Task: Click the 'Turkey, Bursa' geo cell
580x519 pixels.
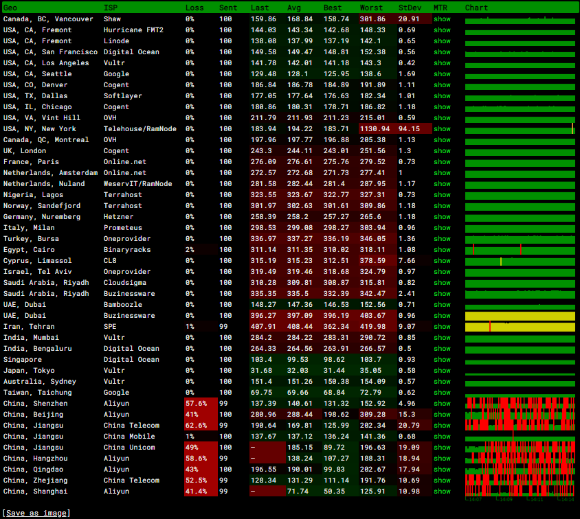Action: pyautogui.click(x=31, y=239)
